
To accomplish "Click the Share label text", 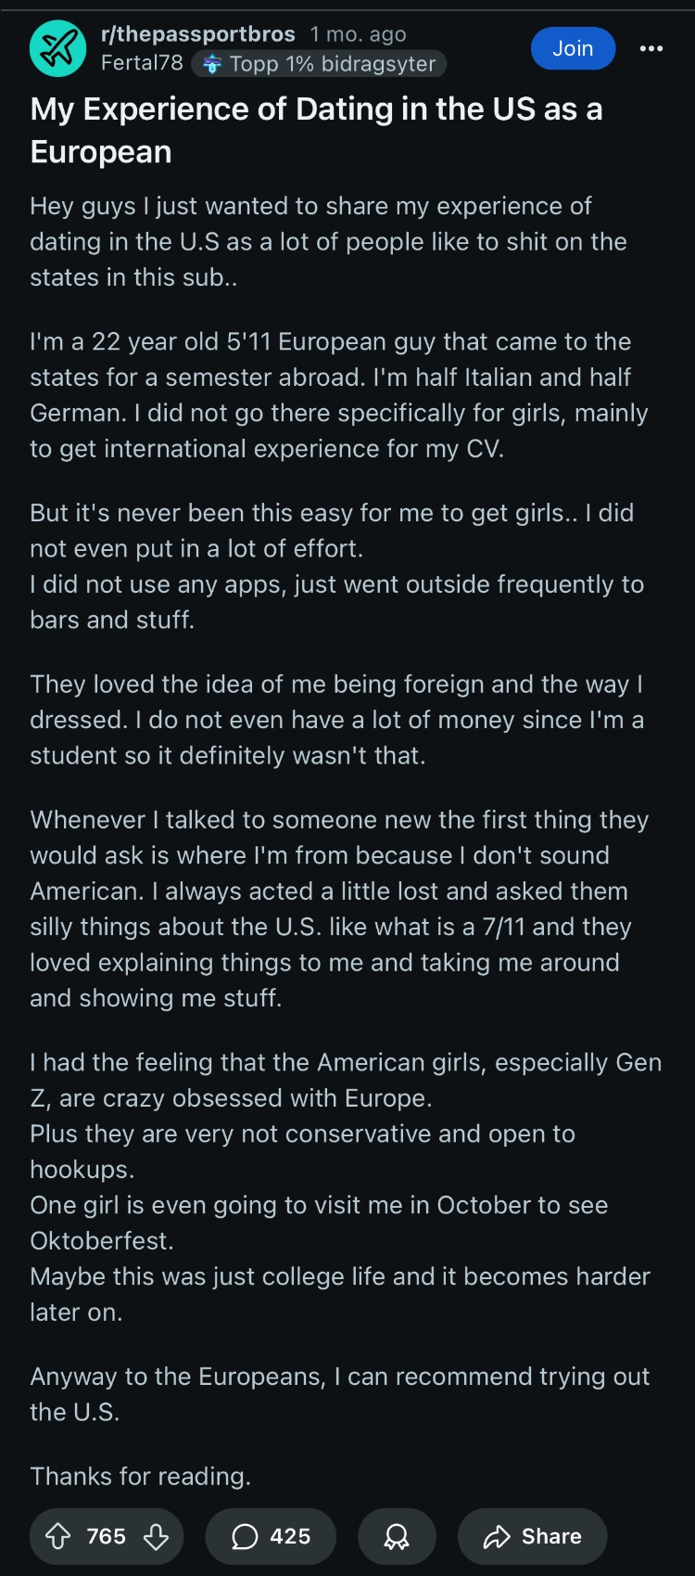I will click(x=551, y=1537).
